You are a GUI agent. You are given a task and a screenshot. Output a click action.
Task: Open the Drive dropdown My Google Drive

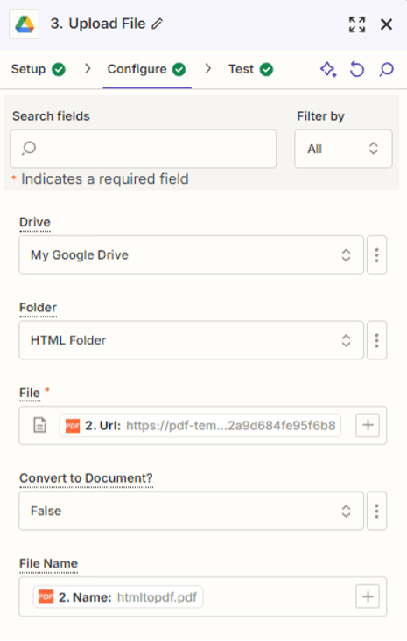pos(191,254)
